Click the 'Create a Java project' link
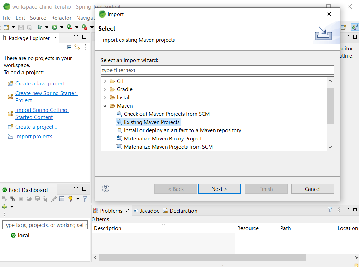This screenshot has width=359, height=267. coord(40,84)
